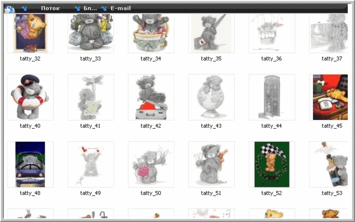Screen dimensions: 355x222
Task: Click the file name tatty_43
Action: click(x=211, y=126)
